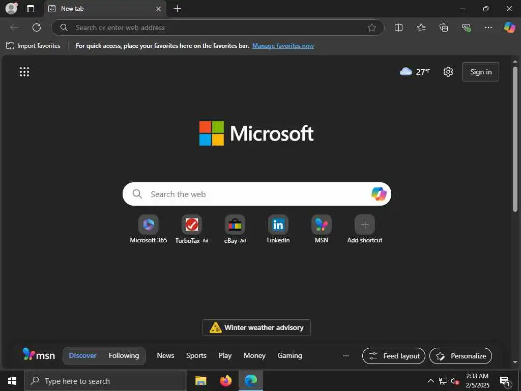521x391 pixels.
Task: Add page to favorites star icon
Action: (x=372, y=27)
